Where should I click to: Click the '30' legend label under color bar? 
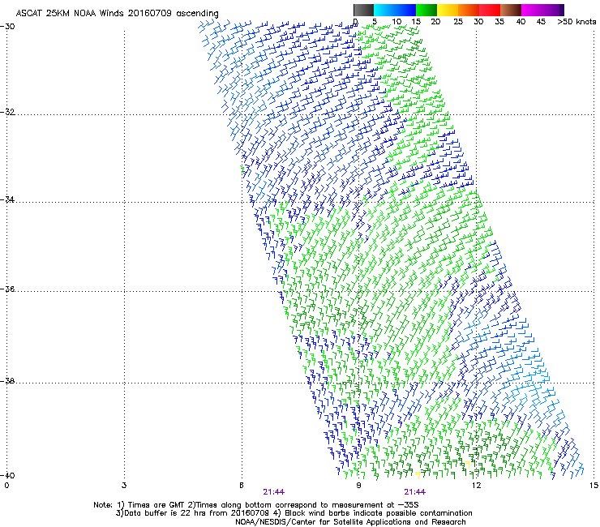pyautogui.click(x=478, y=22)
